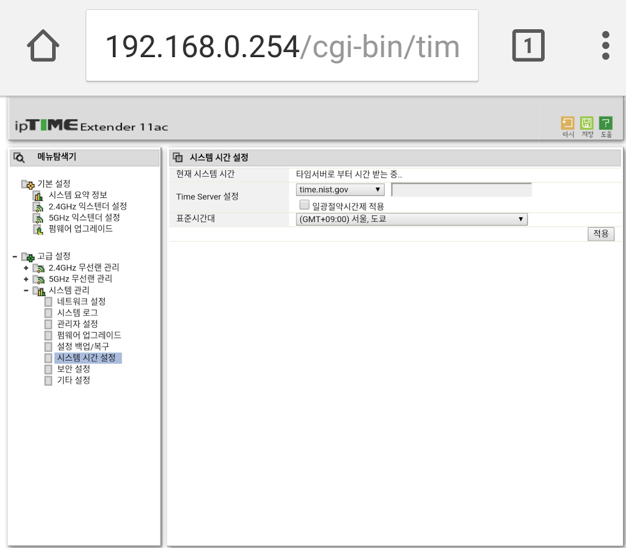Click the page icon beside 시스템 로그
The image size is (626, 548).
pos(48,313)
